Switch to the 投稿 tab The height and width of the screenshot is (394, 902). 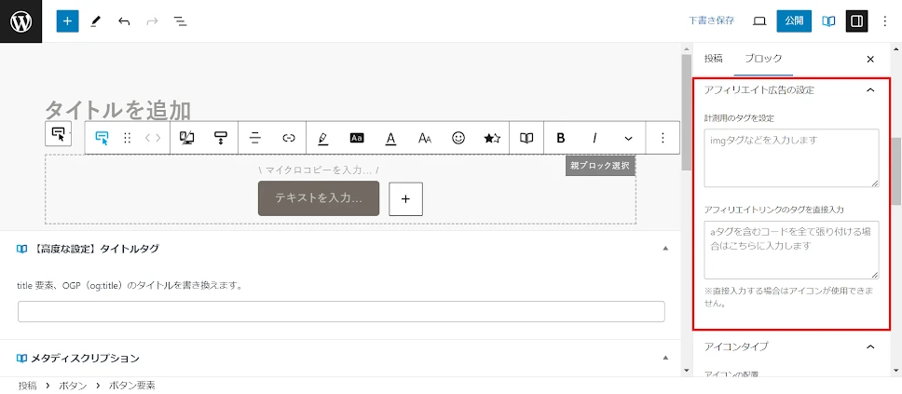[x=713, y=58]
